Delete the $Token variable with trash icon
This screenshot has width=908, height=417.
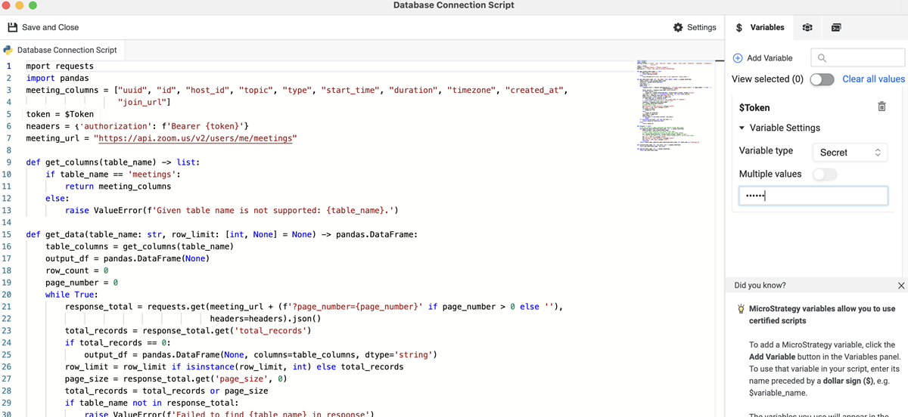coord(882,107)
